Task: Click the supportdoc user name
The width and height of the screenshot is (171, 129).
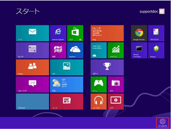Action: click(149, 11)
